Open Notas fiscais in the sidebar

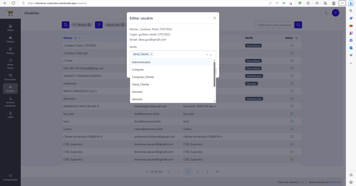[x=10, y=64]
